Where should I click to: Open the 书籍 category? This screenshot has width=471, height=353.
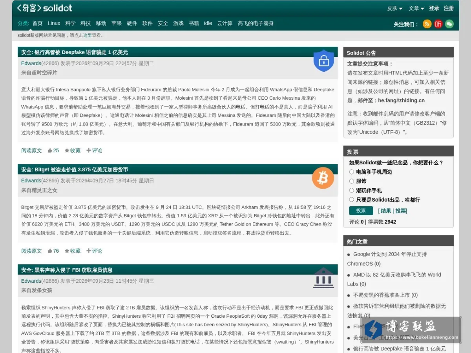[x=194, y=24]
